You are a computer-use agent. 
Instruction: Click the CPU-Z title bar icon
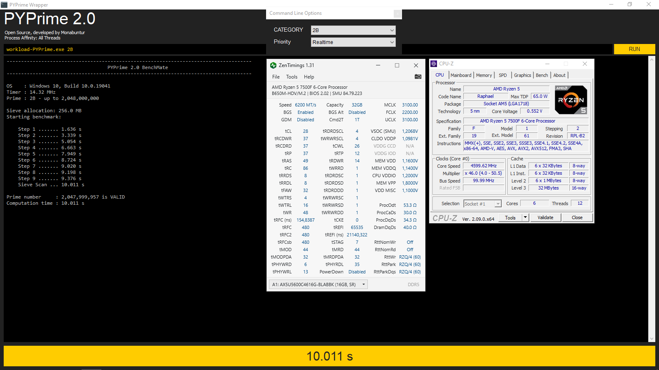(x=434, y=64)
